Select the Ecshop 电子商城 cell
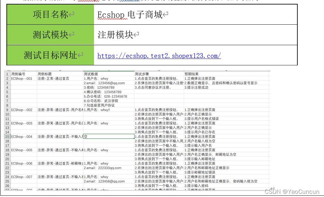The image size is (324, 197). pyautogui.click(x=195, y=14)
